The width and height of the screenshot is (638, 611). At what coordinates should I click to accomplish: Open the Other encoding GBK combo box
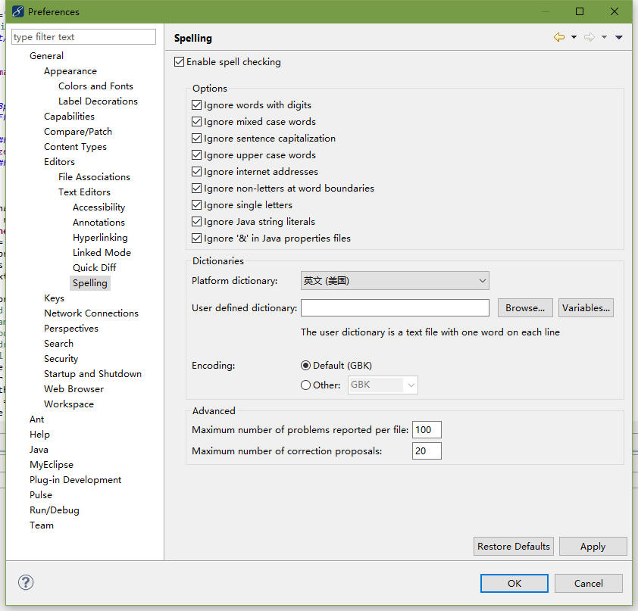click(x=383, y=385)
